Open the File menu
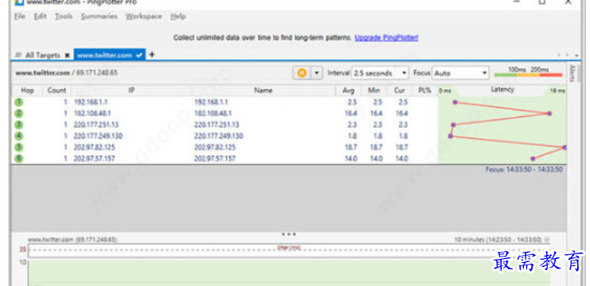The width and height of the screenshot is (590, 286). click(20, 17)
